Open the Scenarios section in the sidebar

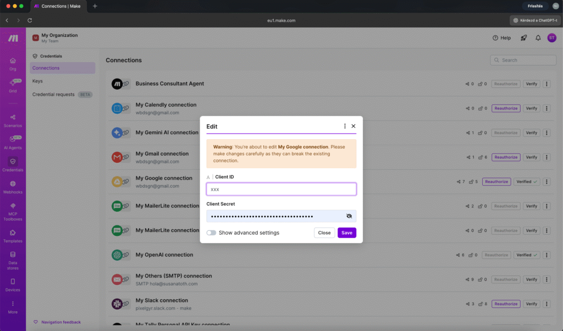12,120
